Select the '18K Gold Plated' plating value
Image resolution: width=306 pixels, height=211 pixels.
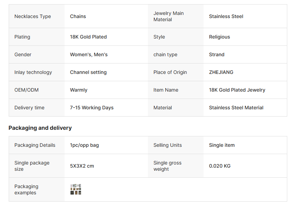coord(88,37)
